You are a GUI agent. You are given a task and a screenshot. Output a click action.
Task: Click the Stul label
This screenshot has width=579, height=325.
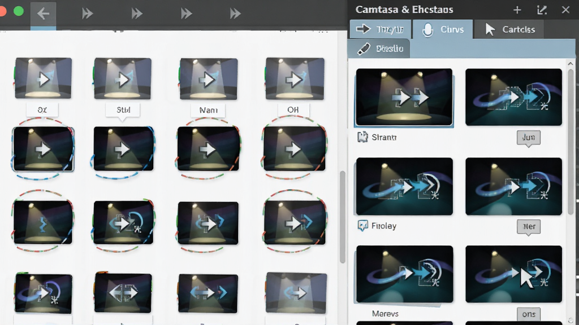pos(123,110)
